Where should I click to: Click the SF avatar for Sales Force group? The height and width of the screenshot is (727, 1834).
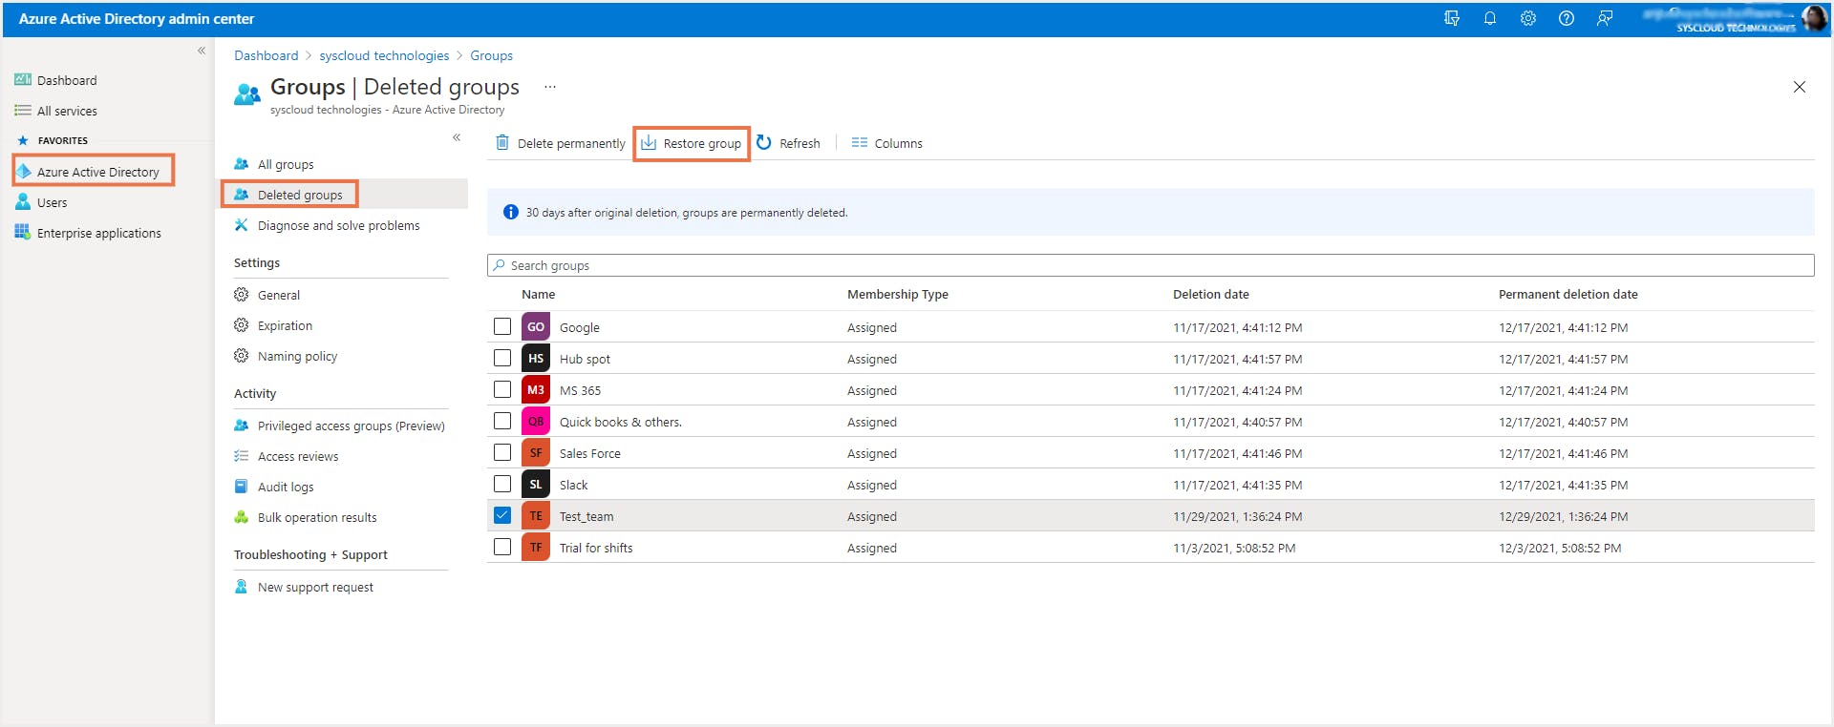tap(536, 452)
